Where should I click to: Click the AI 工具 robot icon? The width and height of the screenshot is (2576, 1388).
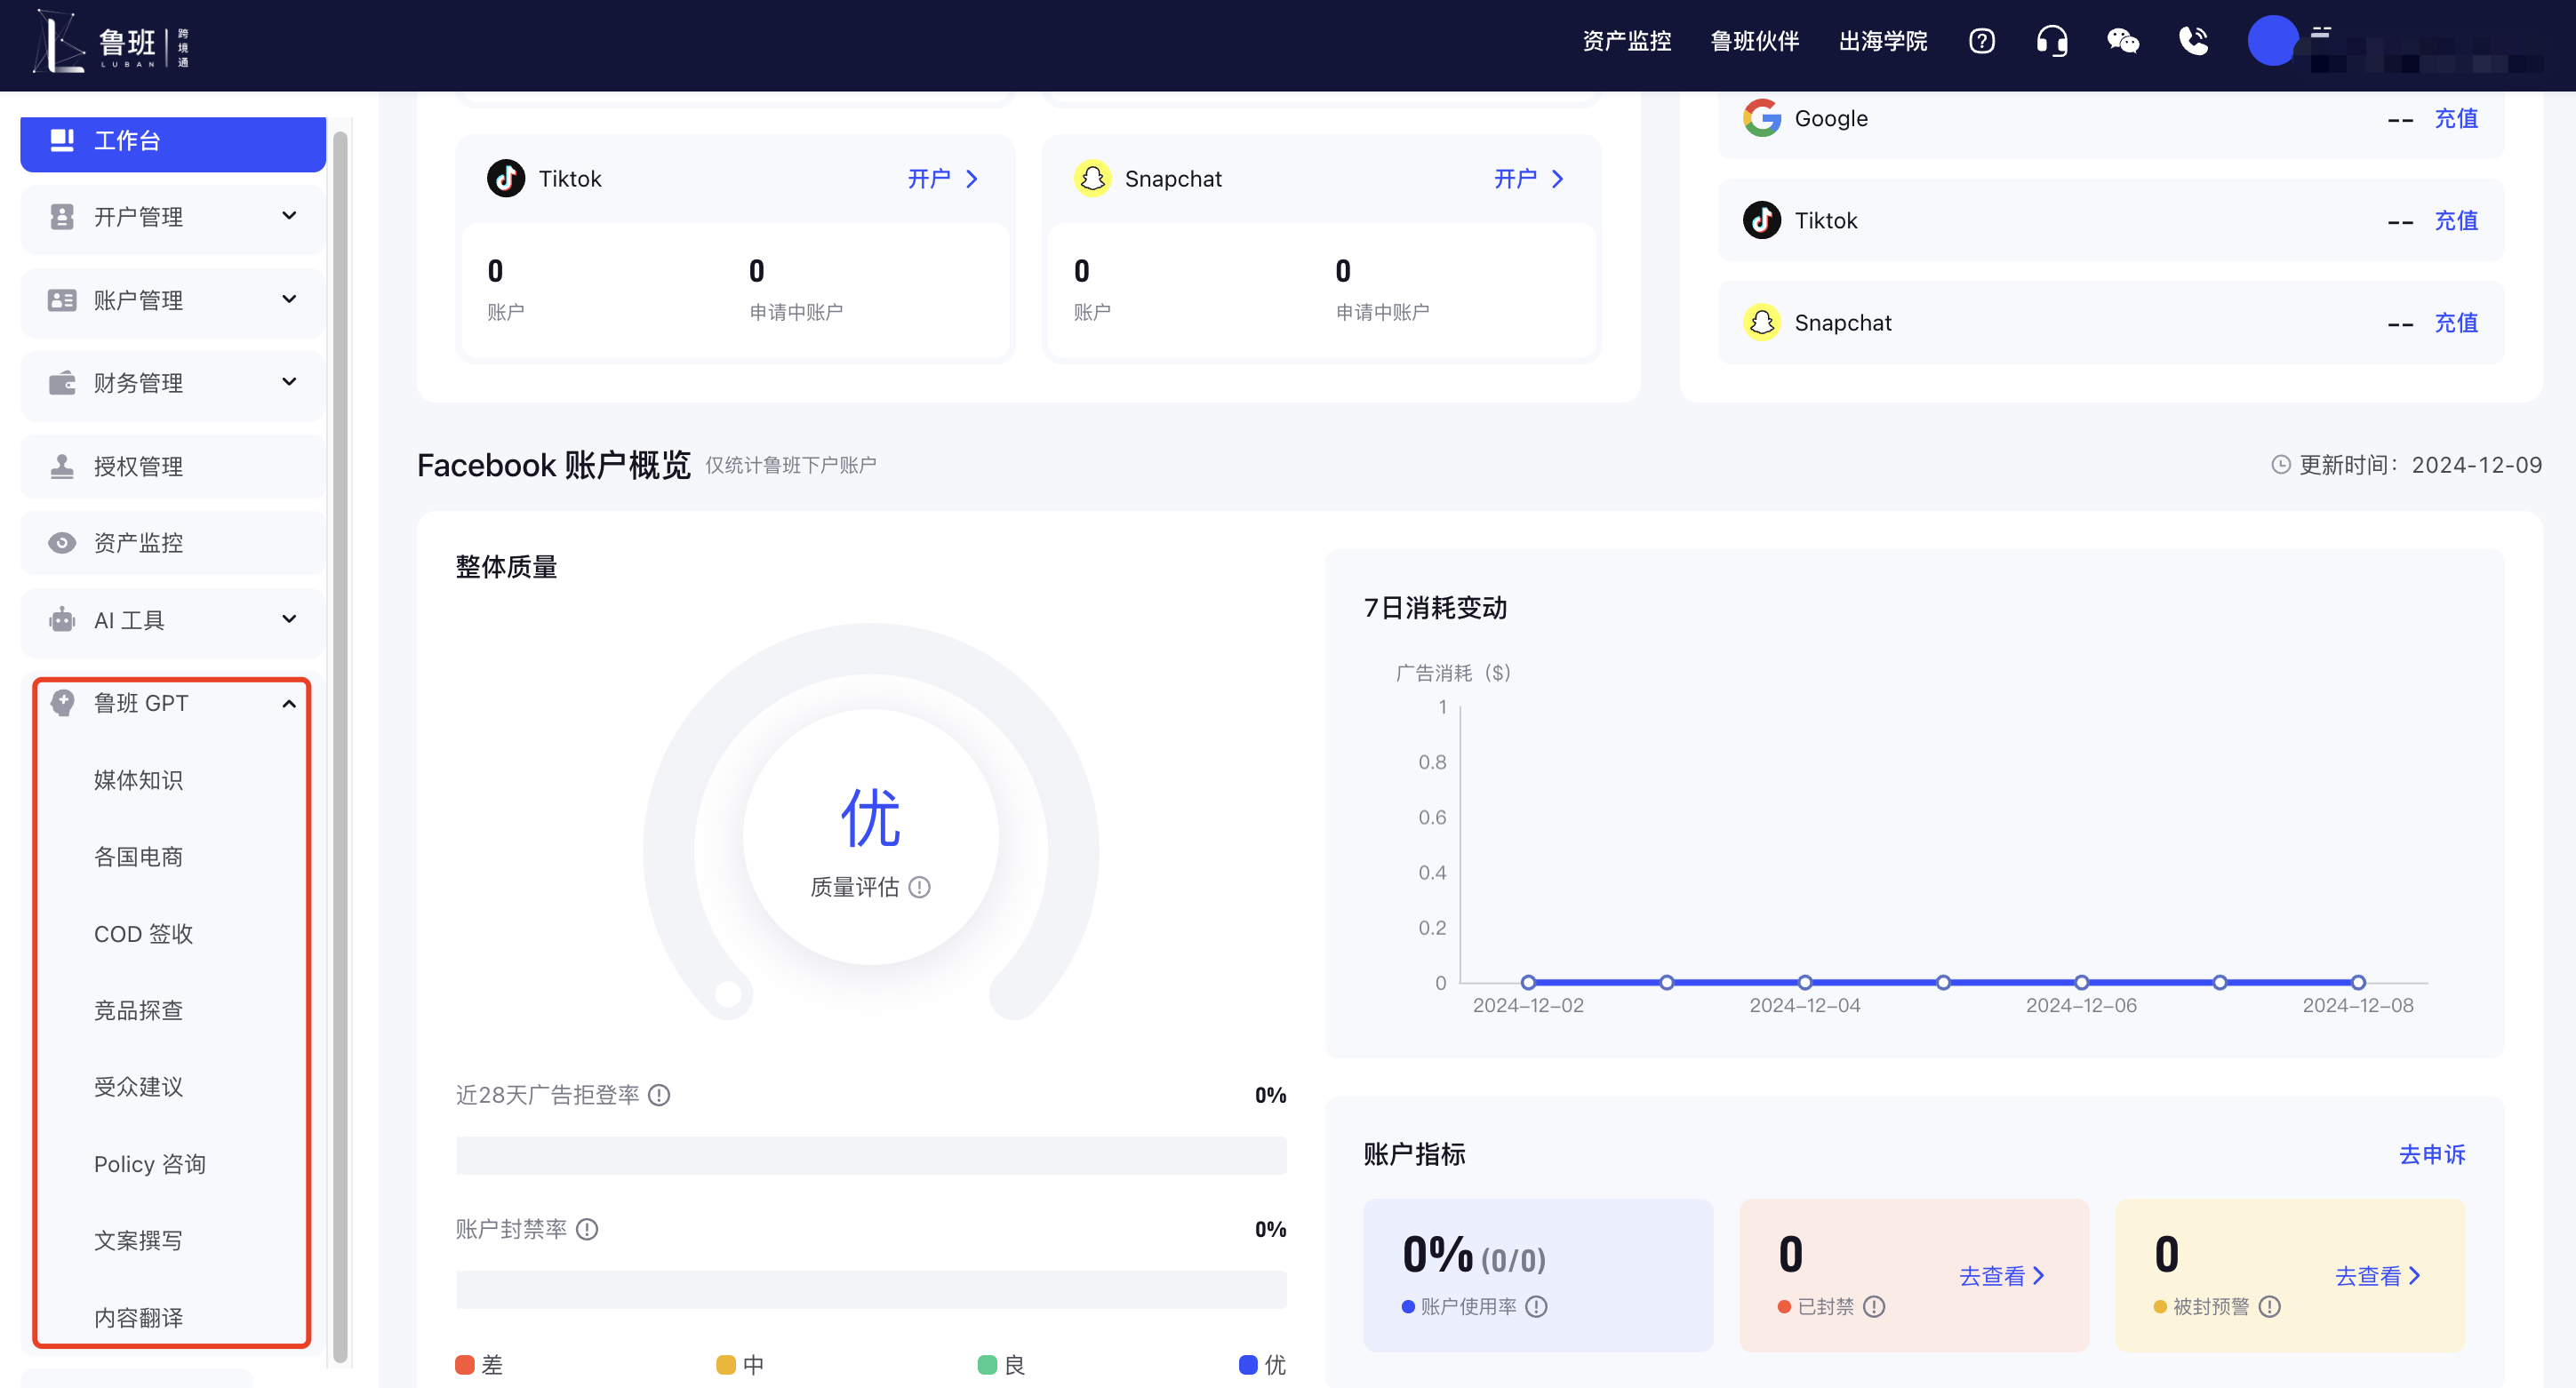[x=62, y=620]
